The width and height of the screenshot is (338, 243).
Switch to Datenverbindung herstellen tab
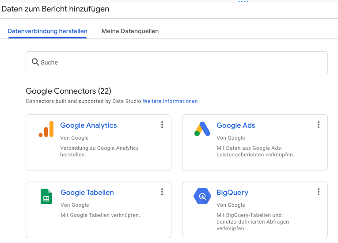pos(47,31)
